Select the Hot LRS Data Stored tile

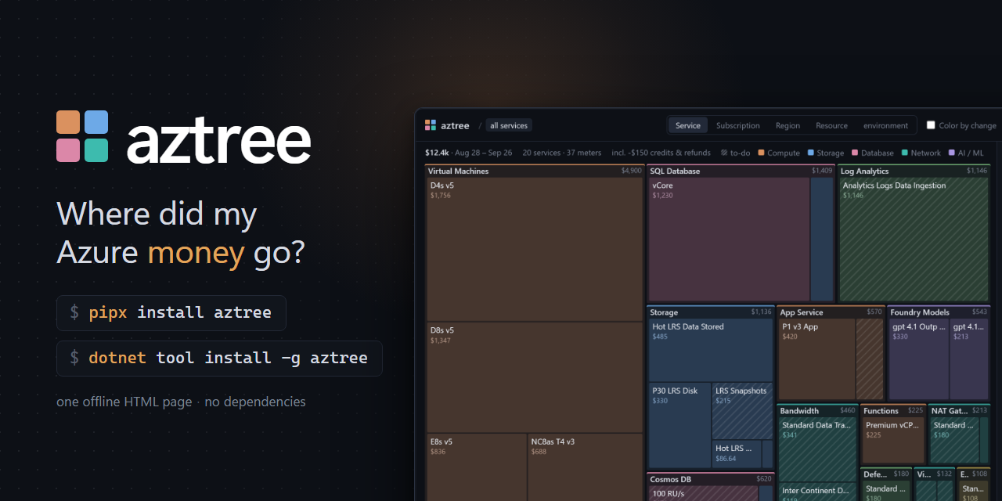(x=711, y=350)
